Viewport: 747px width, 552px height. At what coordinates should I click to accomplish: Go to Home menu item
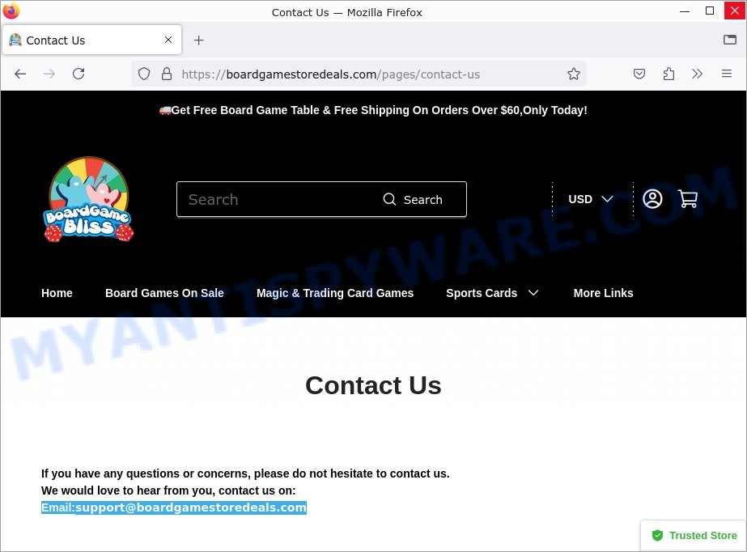tap(57, 293)
